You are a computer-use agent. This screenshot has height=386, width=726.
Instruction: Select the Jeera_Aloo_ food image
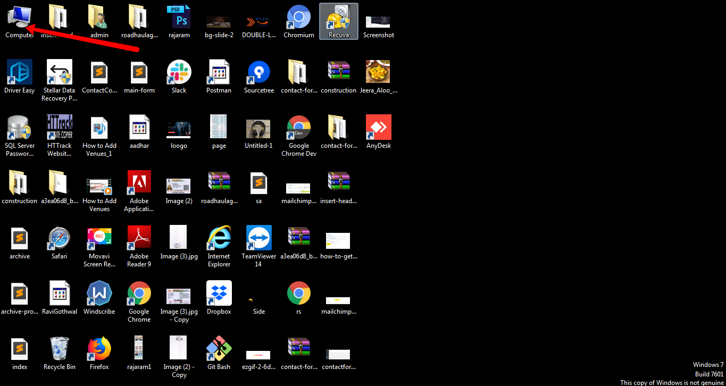click(379, 77)
